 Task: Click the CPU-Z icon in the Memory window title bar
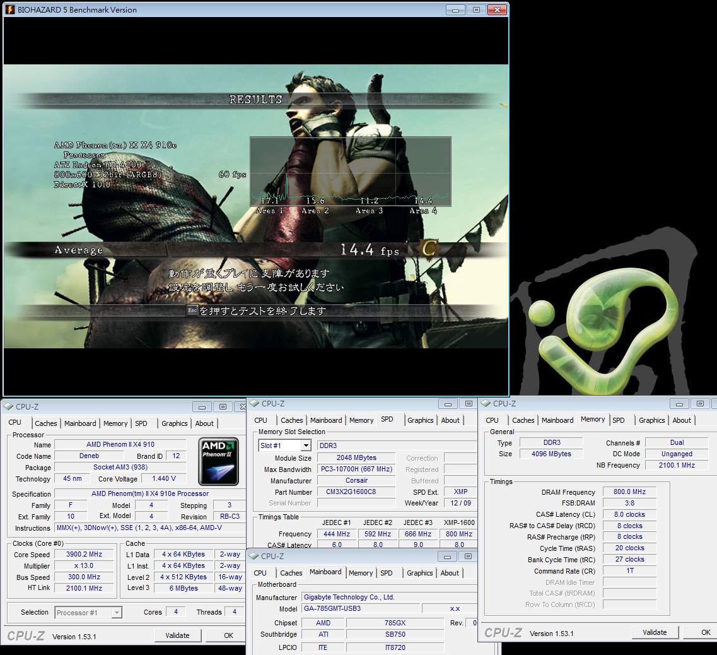(x=486, y=403)
